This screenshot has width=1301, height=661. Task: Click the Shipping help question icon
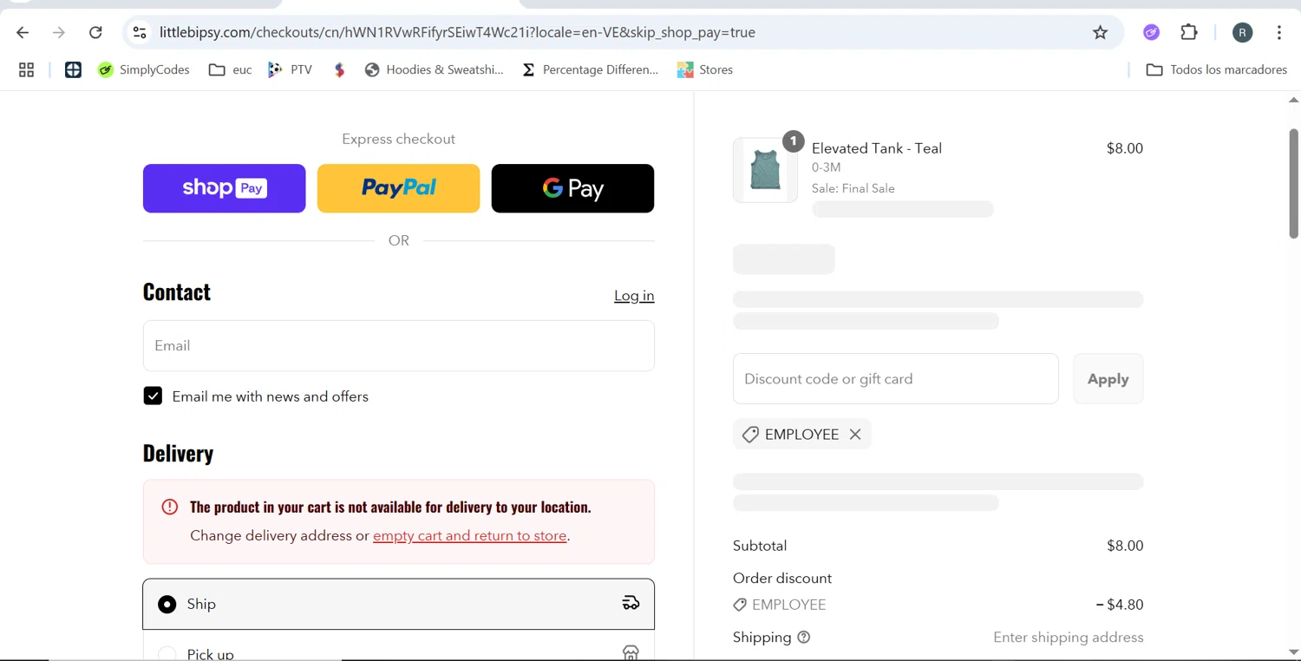(804, 638)
